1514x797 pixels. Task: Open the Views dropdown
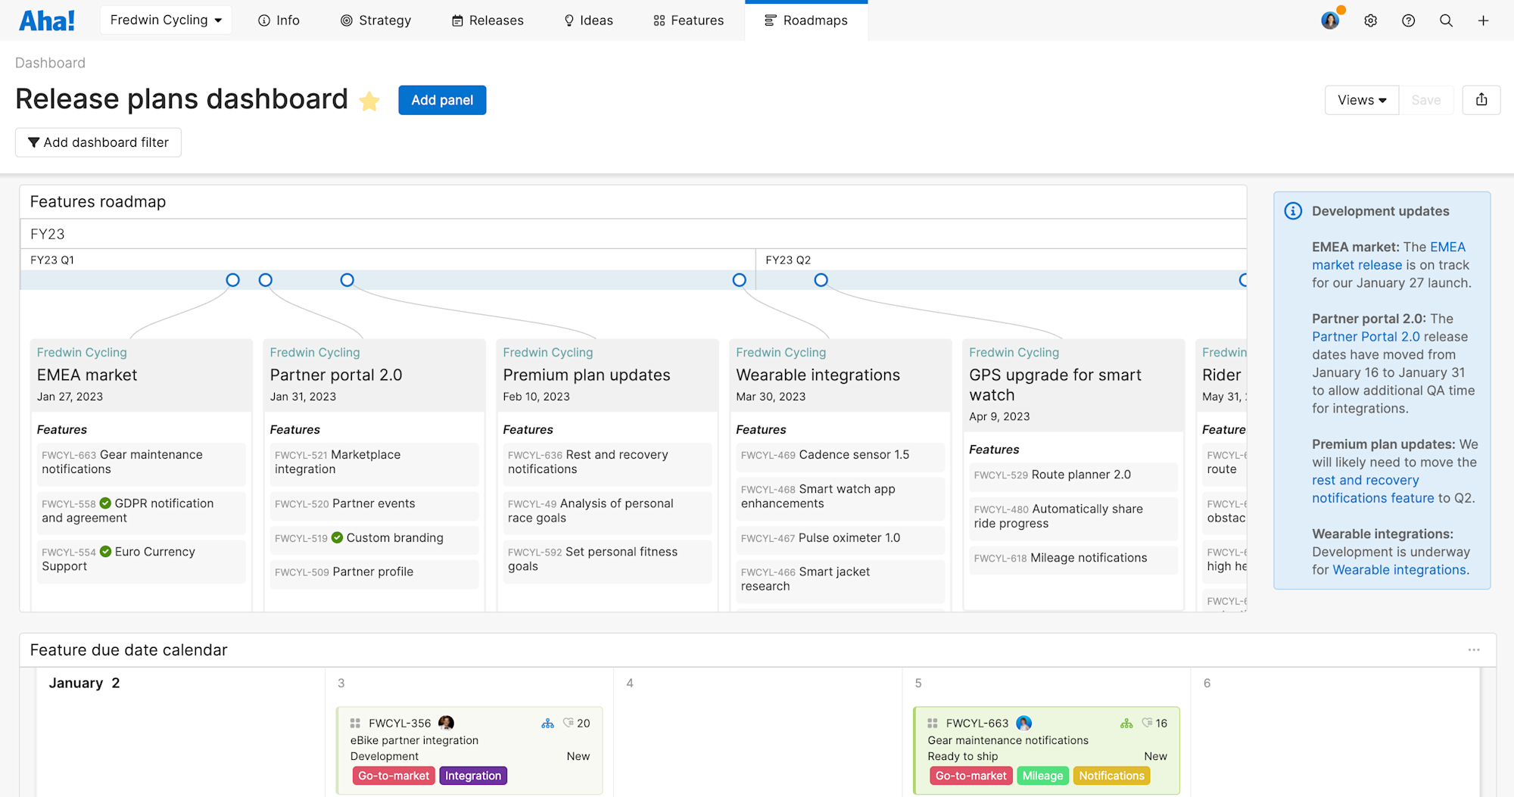[1360, 99]
